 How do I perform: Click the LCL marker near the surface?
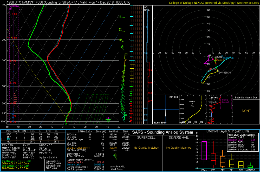[108, 121]
